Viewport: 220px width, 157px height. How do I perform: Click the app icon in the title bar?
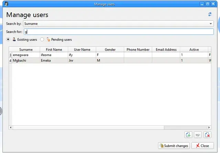(6, 4)
